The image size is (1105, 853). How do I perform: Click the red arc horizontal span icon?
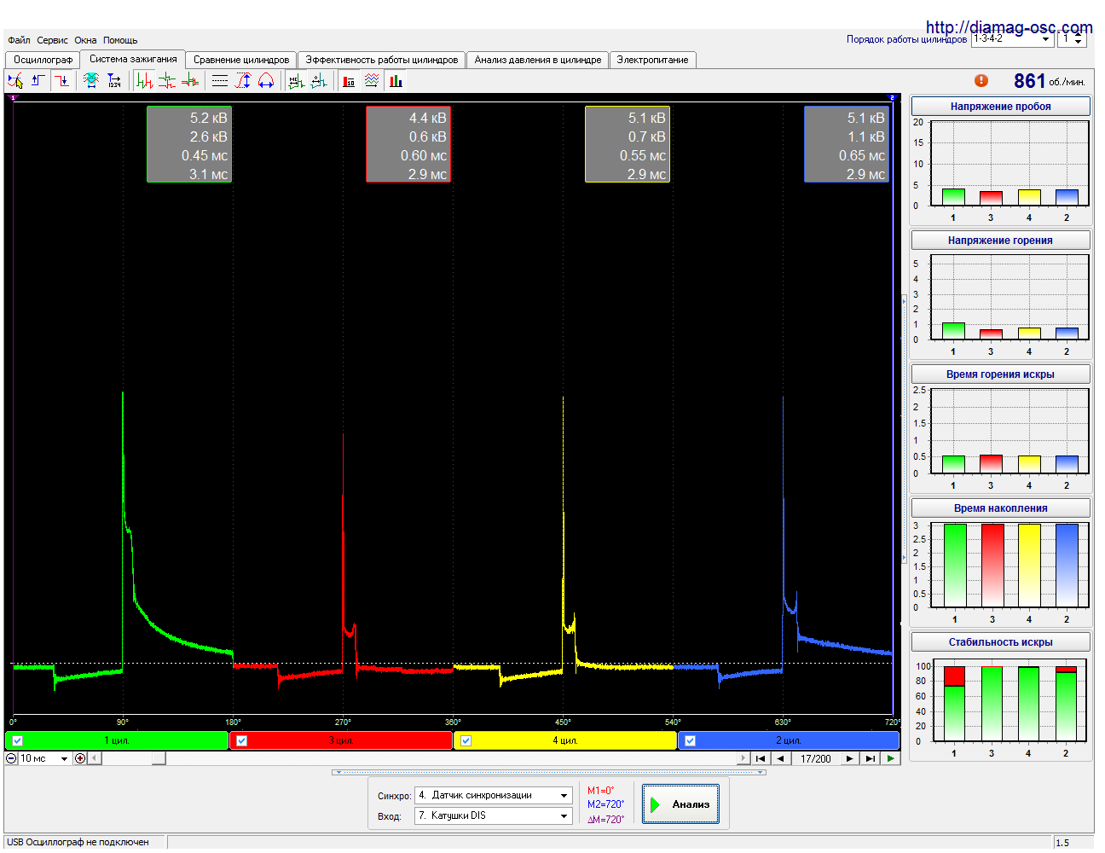click(x=266, y=81)
